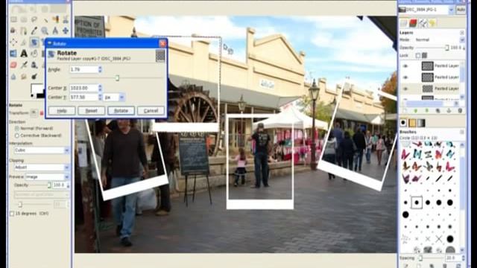This screenshot has width=477, height=268.
Task: Select the Color Picker tool
Action: (34, 31)
